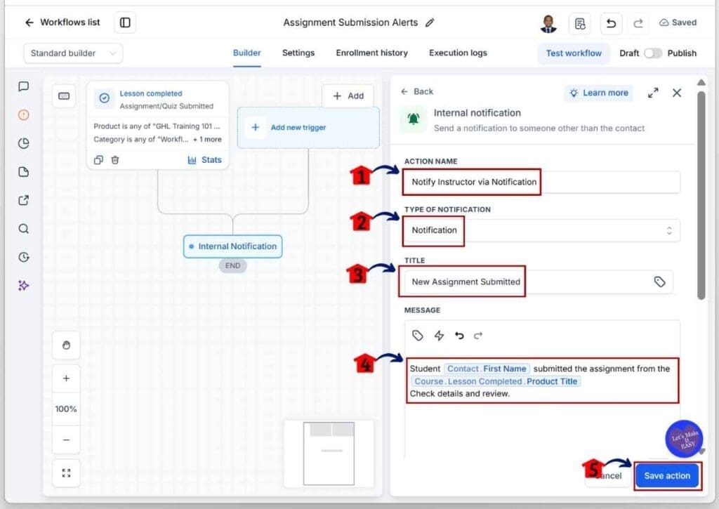This screenshot has height=509, width=719.
Task: Fit canvas to screen icon
Action: click(66, 473)
